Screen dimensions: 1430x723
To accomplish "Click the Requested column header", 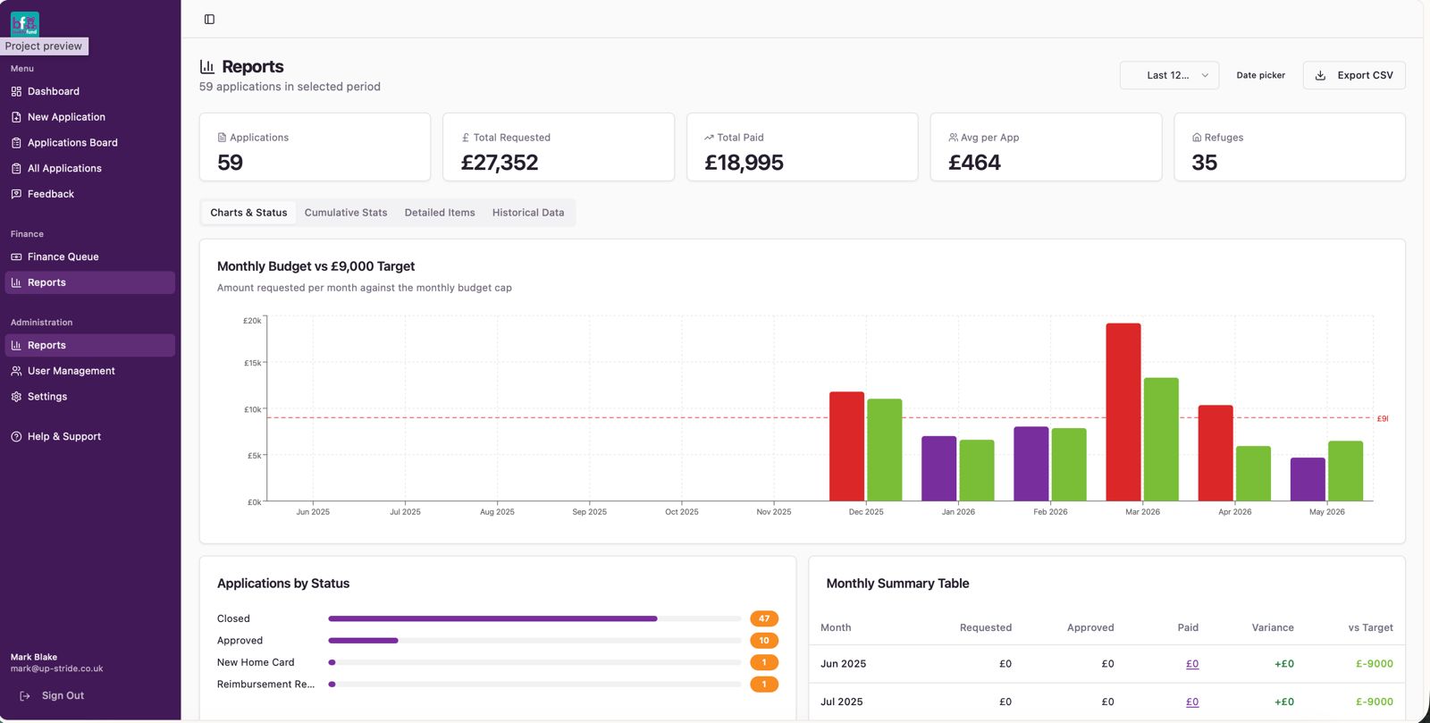I will (x=986, y=627).
